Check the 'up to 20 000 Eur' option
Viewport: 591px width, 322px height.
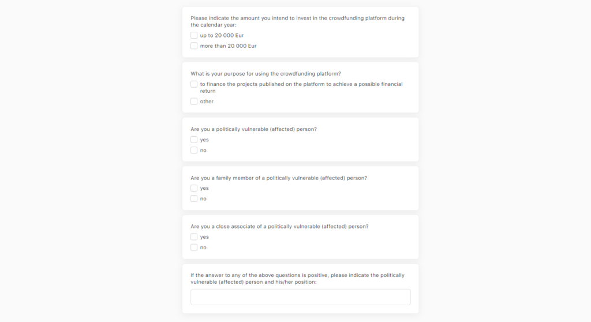[194, 35]
